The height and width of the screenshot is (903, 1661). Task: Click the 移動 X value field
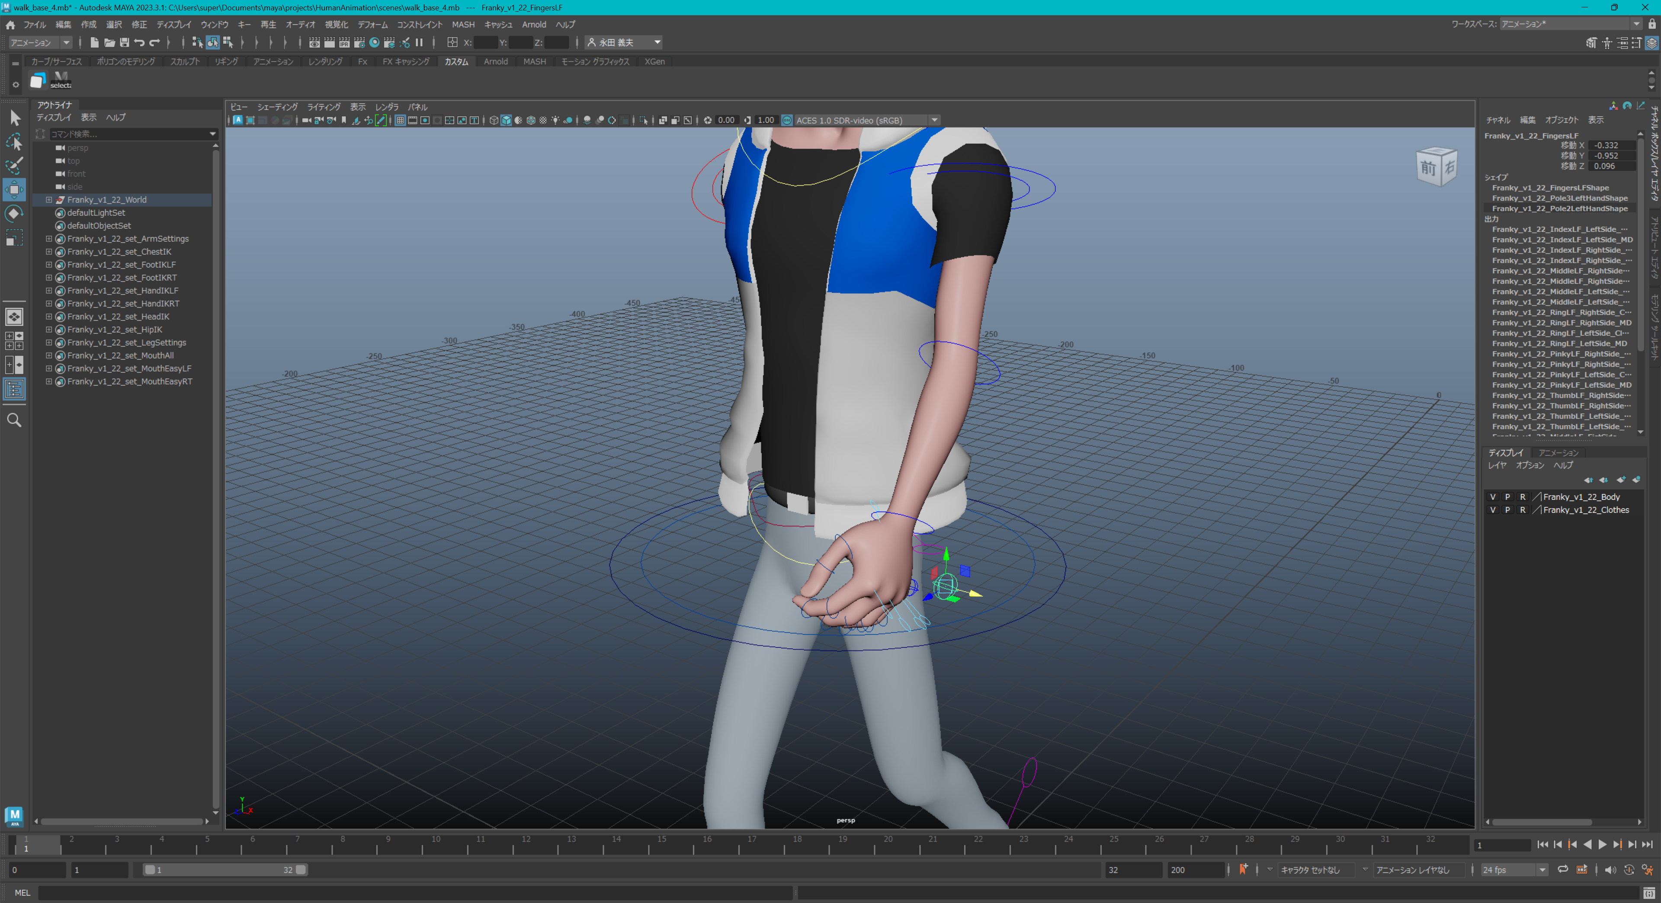coord(1612,145)
